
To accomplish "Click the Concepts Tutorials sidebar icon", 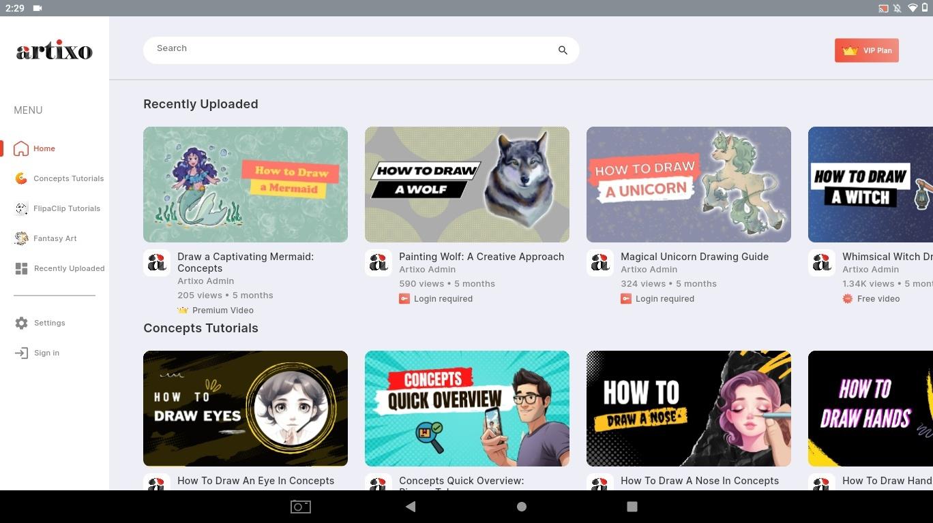I will pos(21,178).
